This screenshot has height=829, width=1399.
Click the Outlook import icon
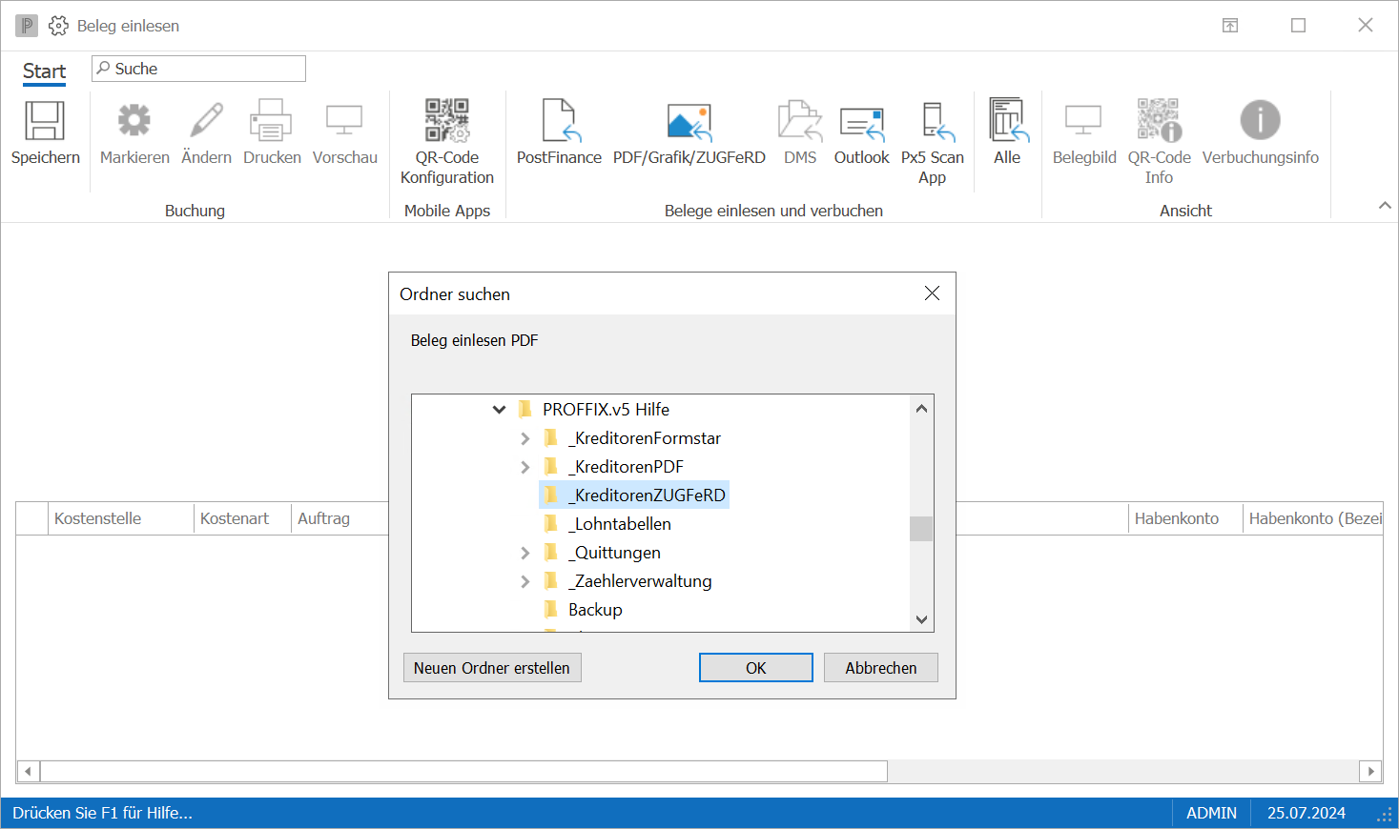862,124
